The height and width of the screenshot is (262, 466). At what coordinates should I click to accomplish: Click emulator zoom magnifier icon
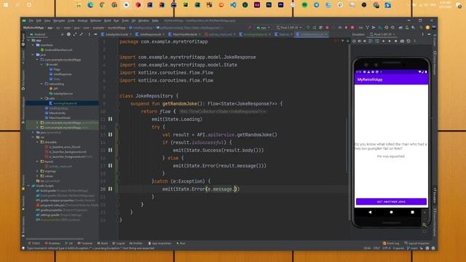424,225
